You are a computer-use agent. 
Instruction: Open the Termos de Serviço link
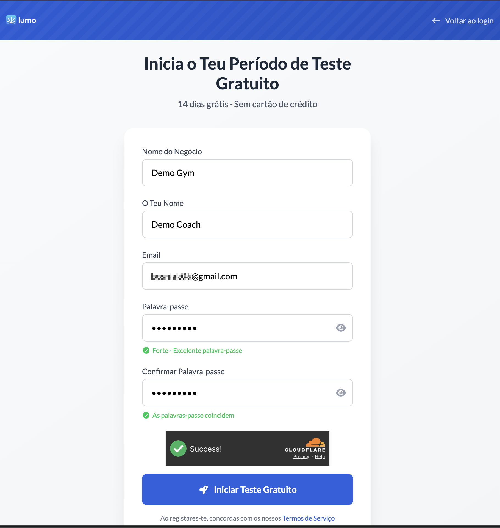pyautogui.click(x=308, y=518)
